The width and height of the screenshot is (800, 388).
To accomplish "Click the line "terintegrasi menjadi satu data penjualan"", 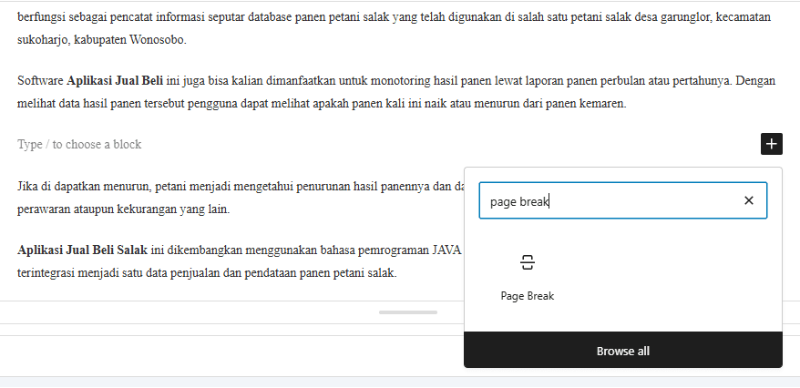I will tap(207, 272).
